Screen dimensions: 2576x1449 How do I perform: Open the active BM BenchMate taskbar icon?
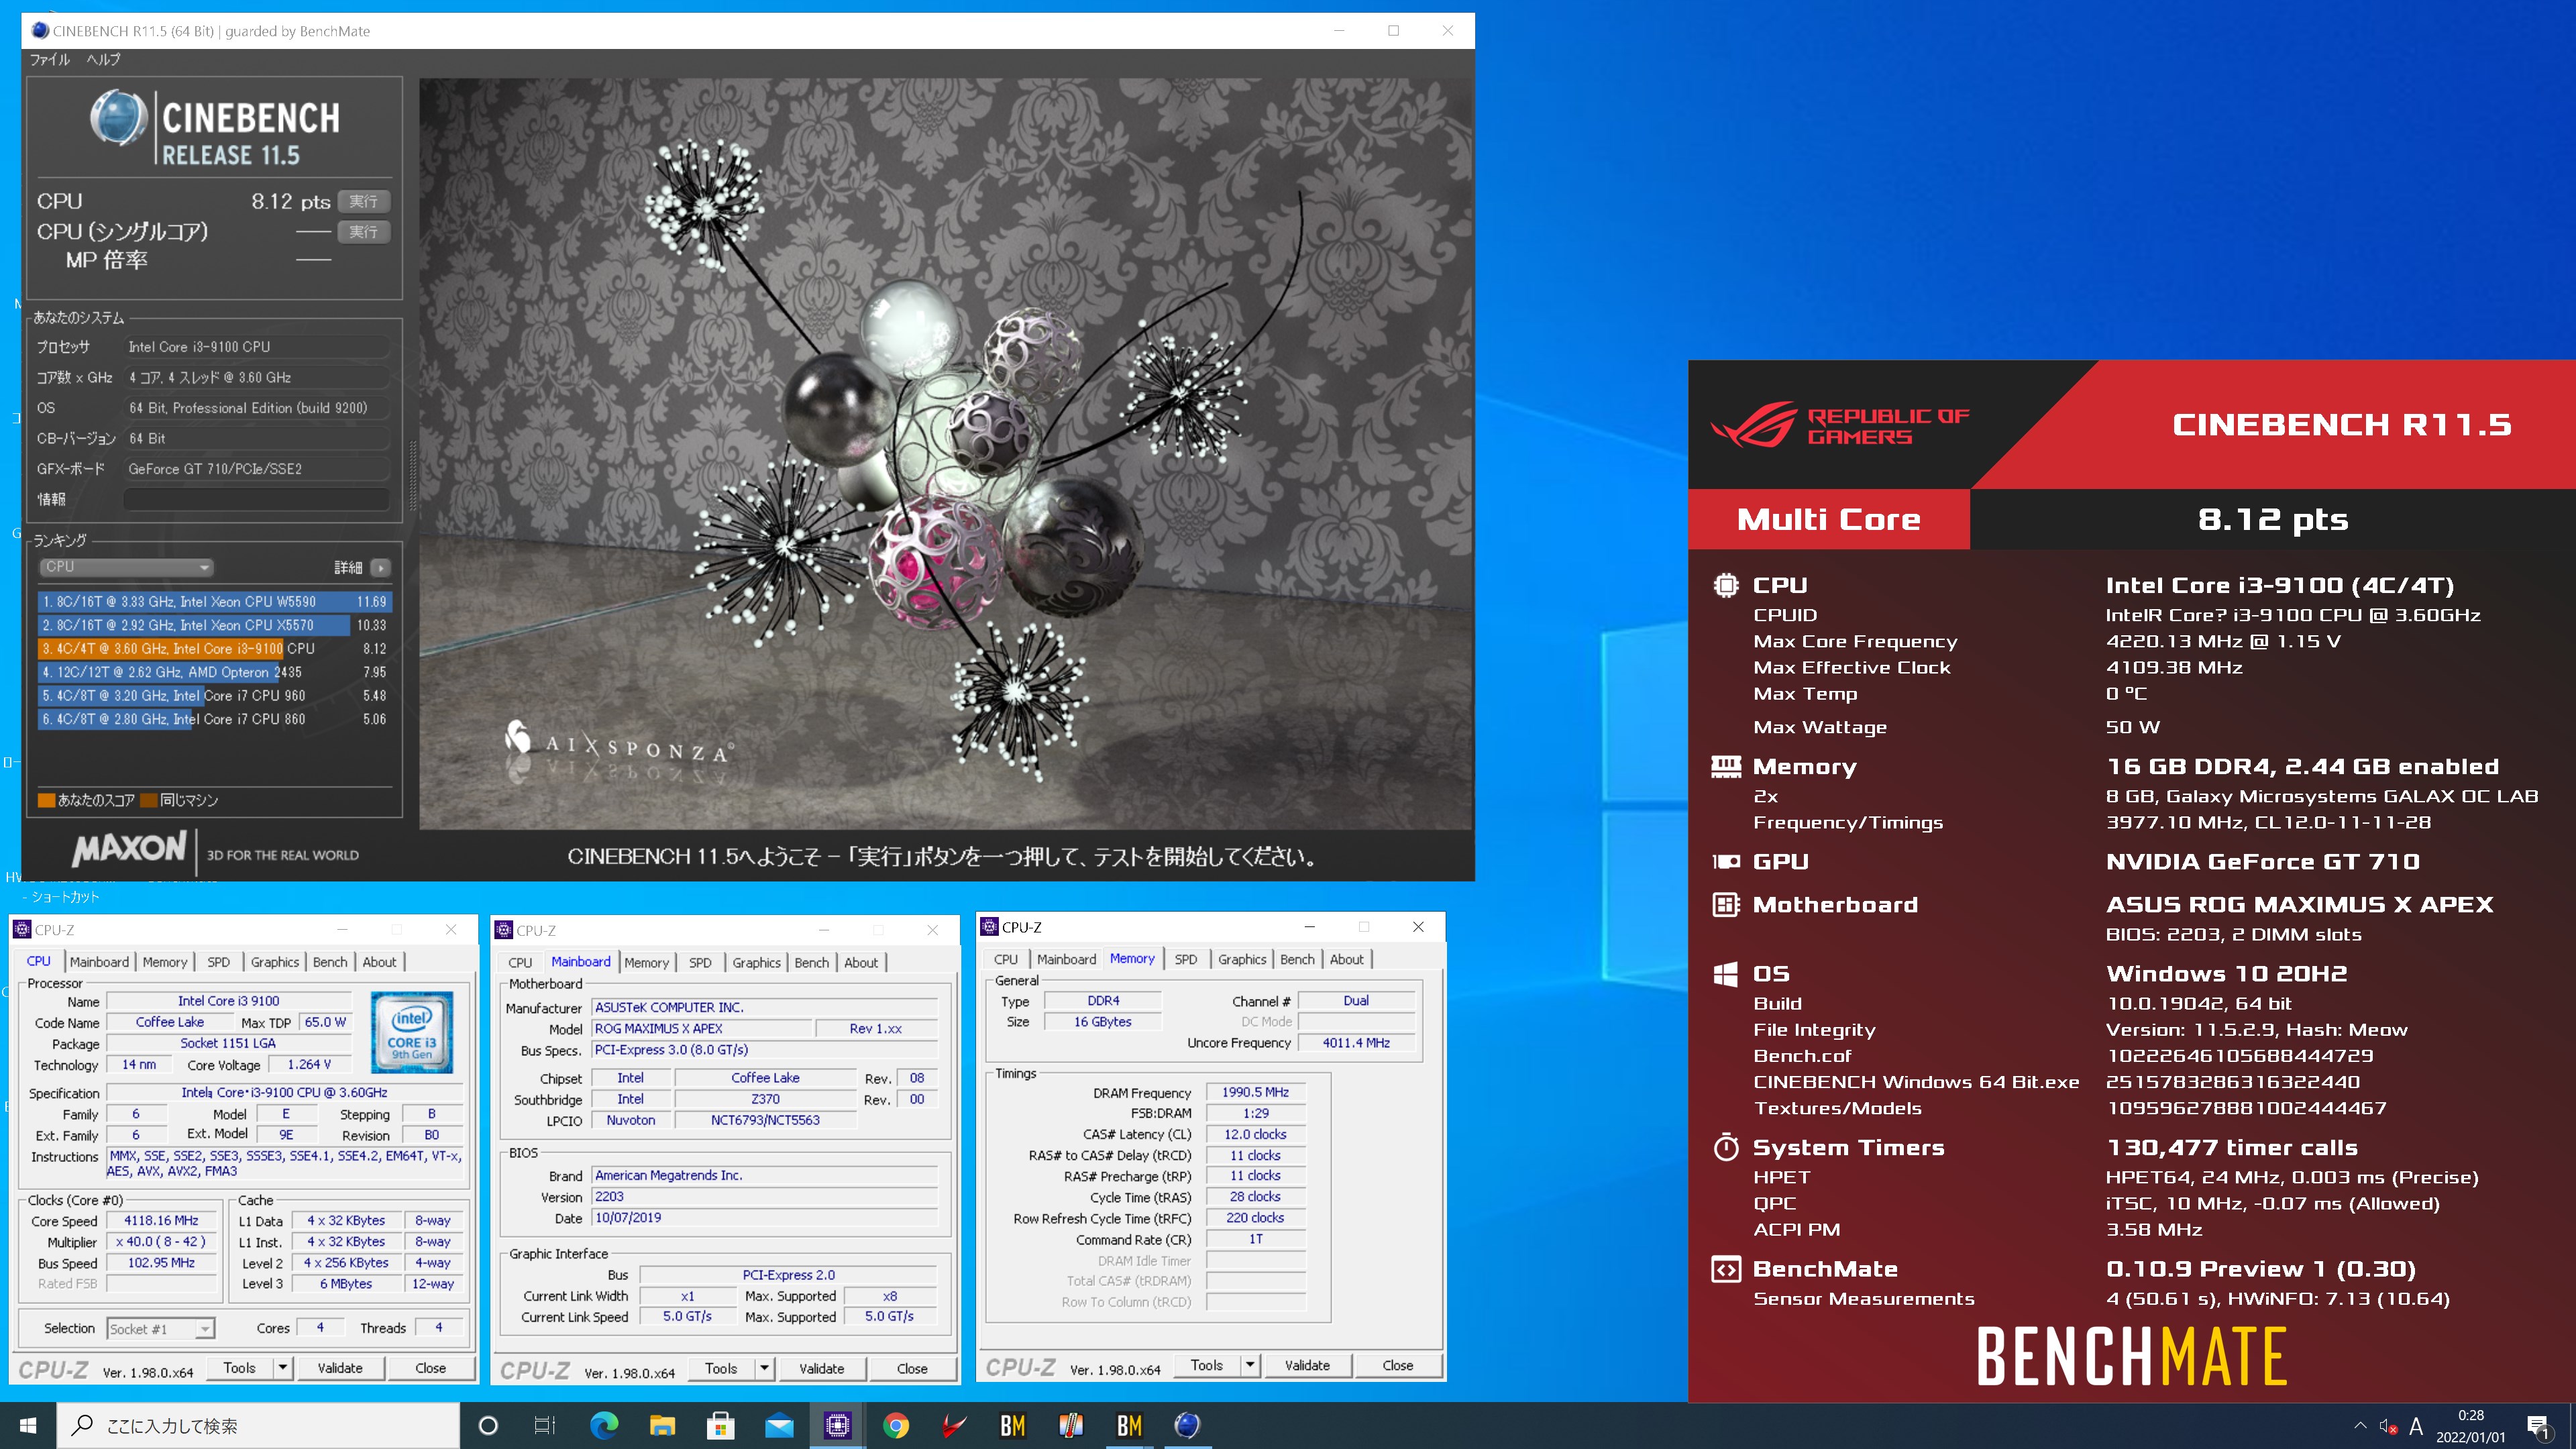point(1129,1425)
